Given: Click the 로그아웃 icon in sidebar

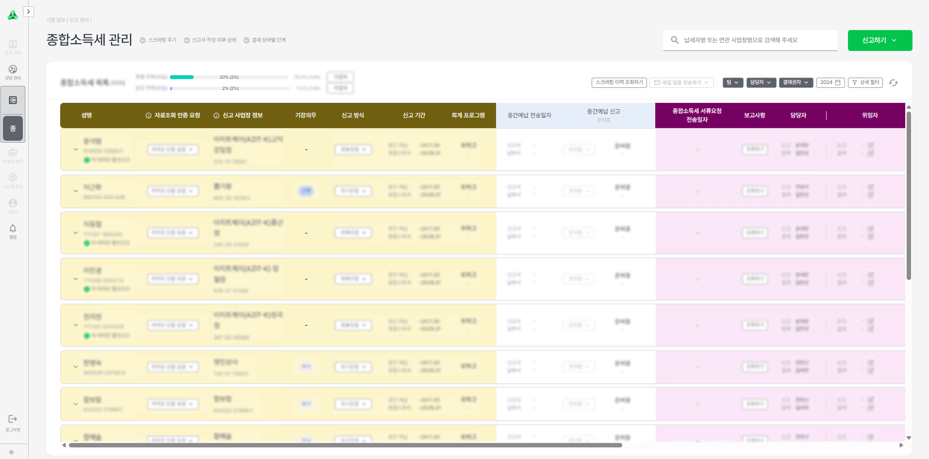Looking at the screenshot, I should 13,419.
